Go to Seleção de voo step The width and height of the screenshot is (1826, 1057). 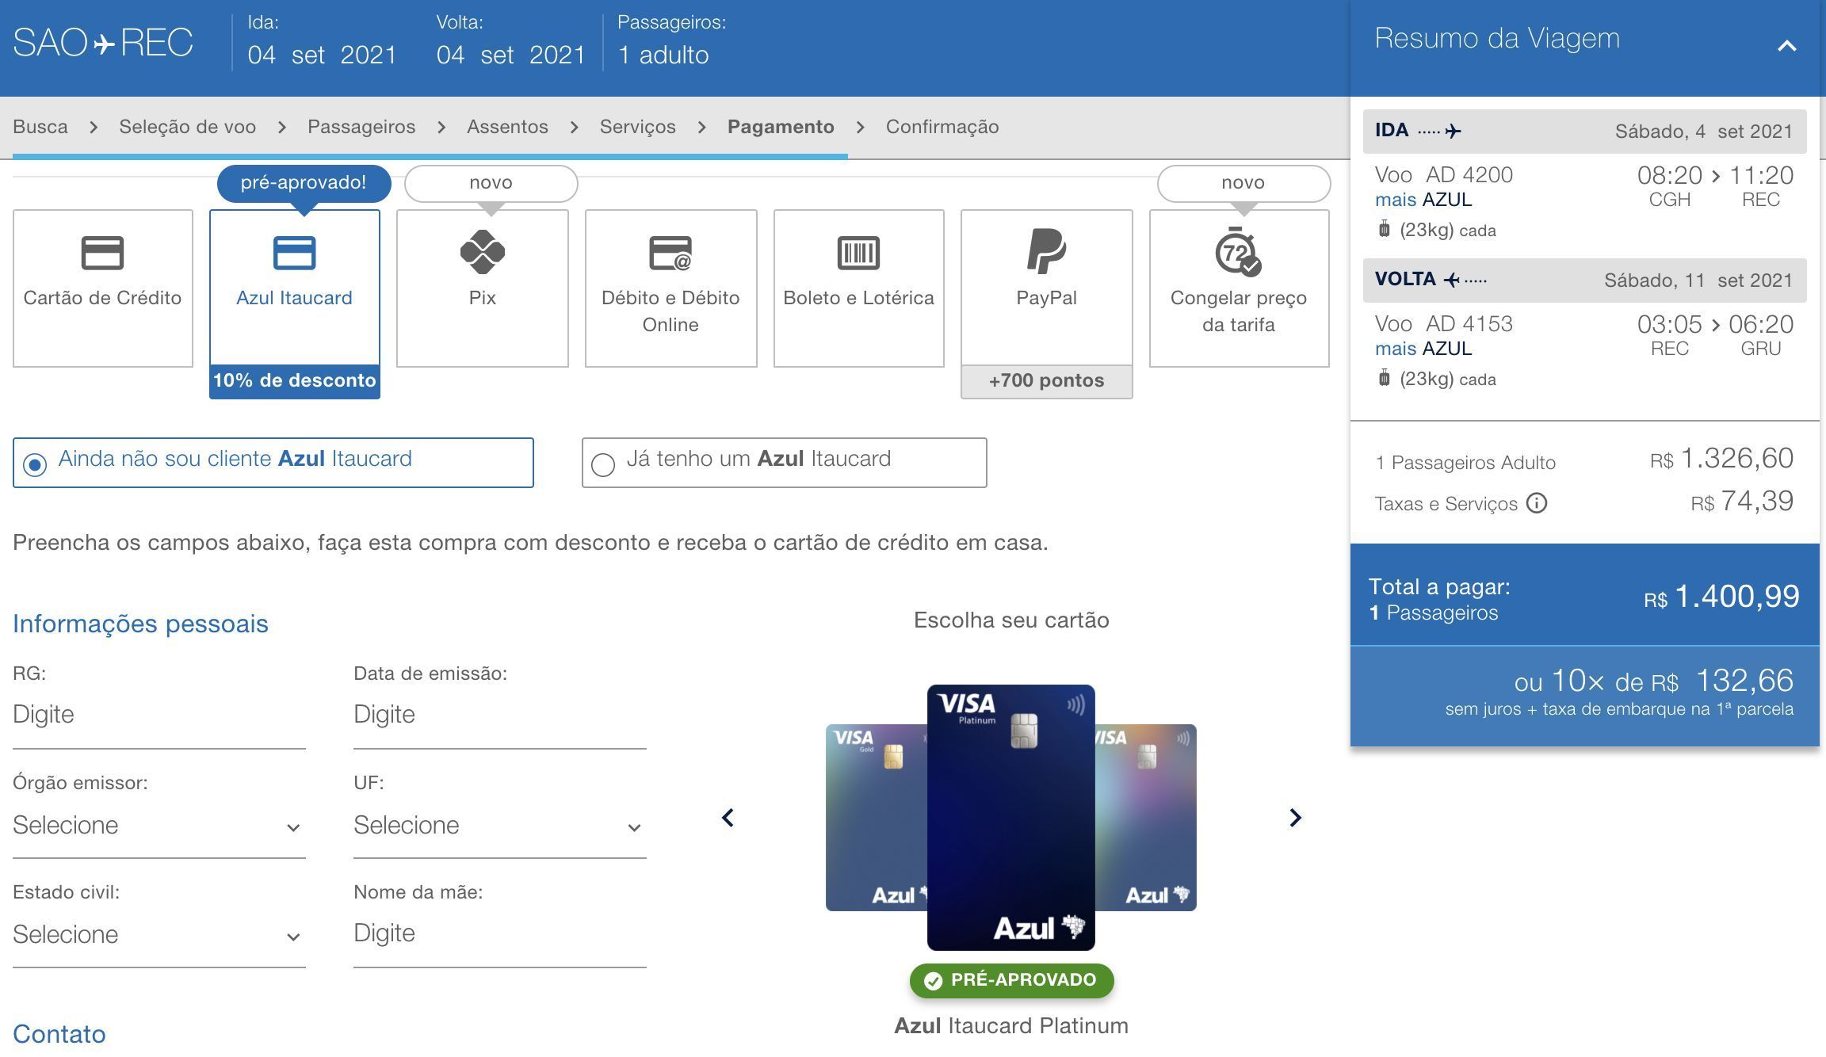click(x=187, y=127)
